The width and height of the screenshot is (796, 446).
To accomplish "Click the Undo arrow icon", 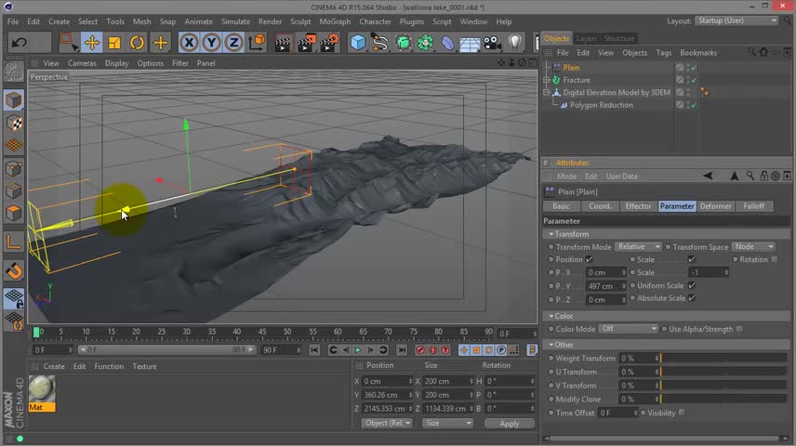I will click(x=19, y=43).
